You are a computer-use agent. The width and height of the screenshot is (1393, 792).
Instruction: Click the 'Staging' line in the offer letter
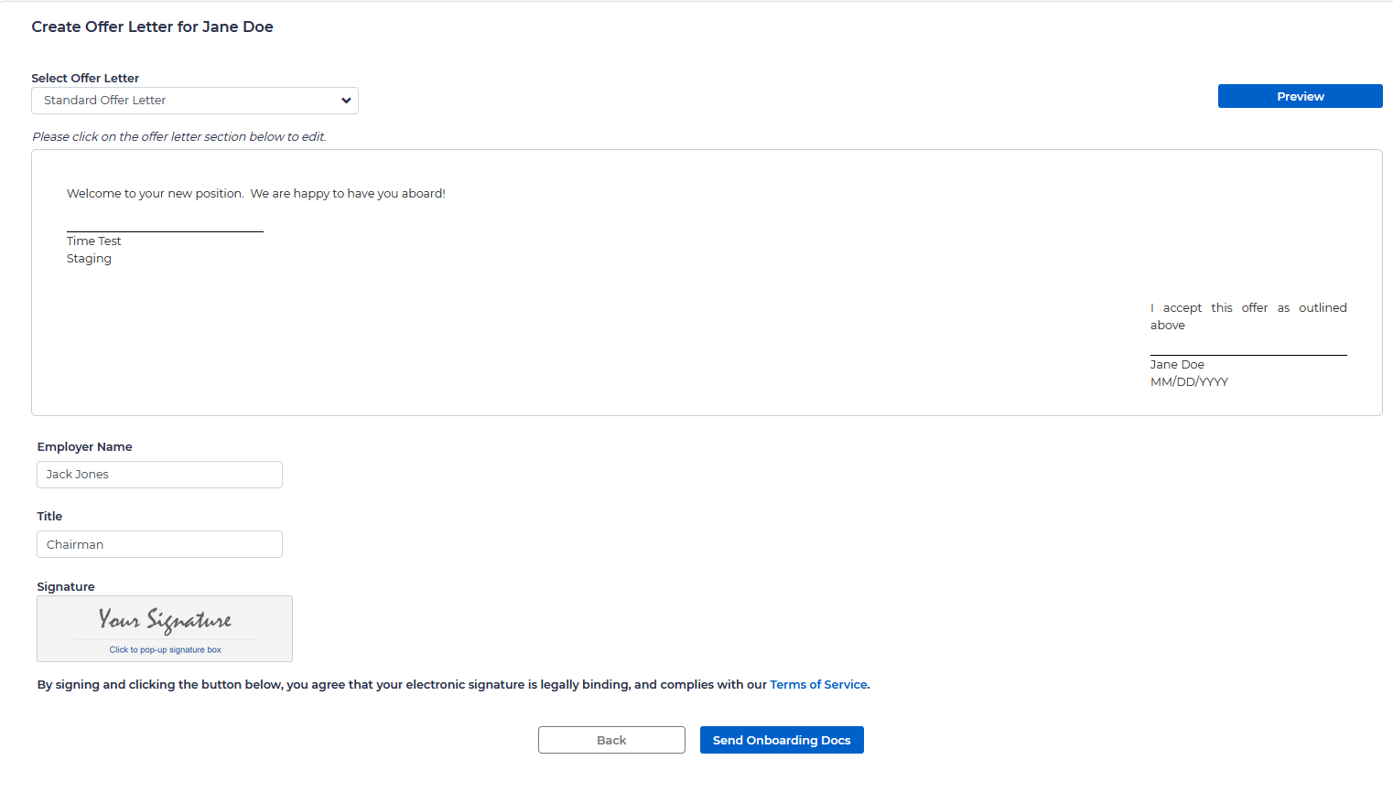tap(89, 259)
